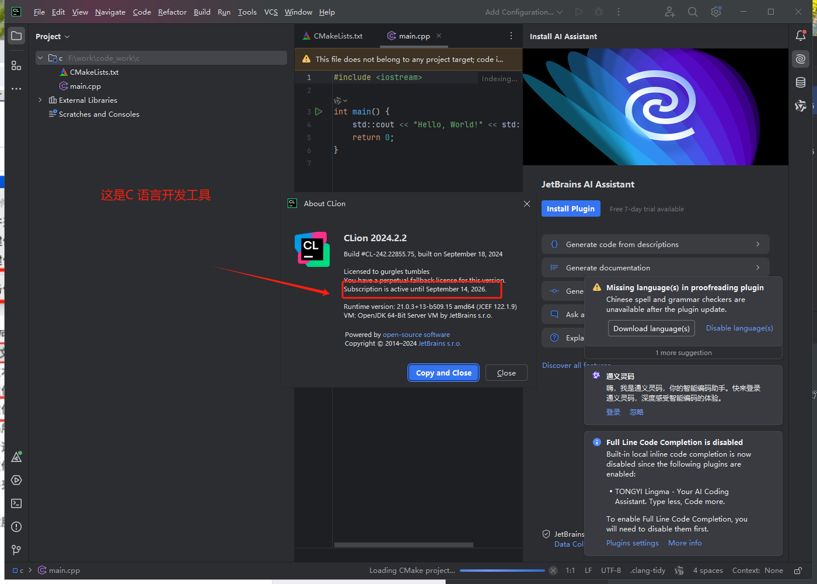Click the JetBrains s.r.o. copyright link
The image size is (817, 584).
coord(439,343)
